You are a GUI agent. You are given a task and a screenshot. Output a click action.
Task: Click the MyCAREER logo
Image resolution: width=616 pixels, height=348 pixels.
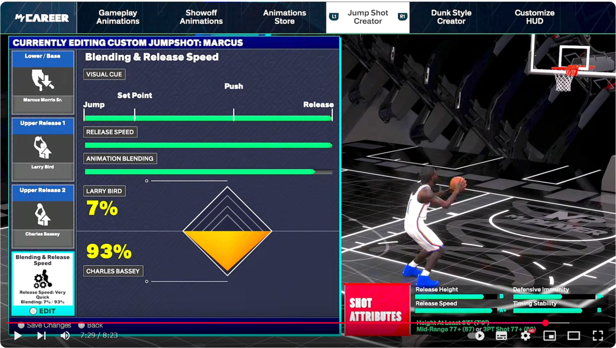(42, 18)
